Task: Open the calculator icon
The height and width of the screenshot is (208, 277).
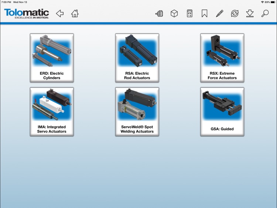Action: click(x=189, y=13)
